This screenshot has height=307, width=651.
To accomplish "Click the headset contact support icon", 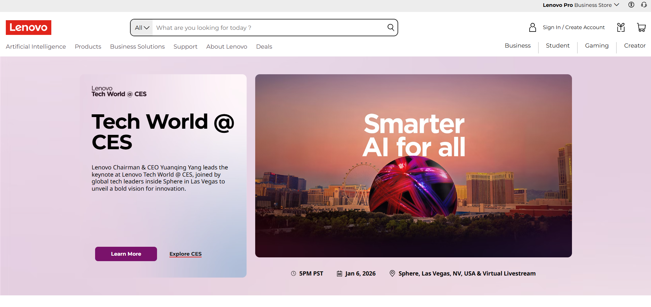I will (x=644, y=5).
